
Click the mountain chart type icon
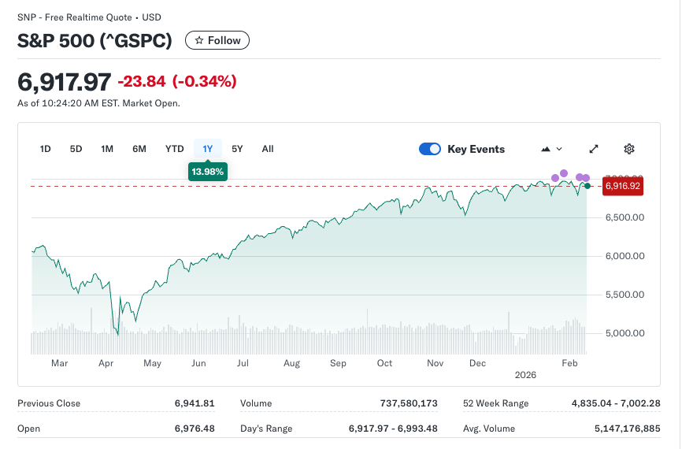[x=546, y=149]
